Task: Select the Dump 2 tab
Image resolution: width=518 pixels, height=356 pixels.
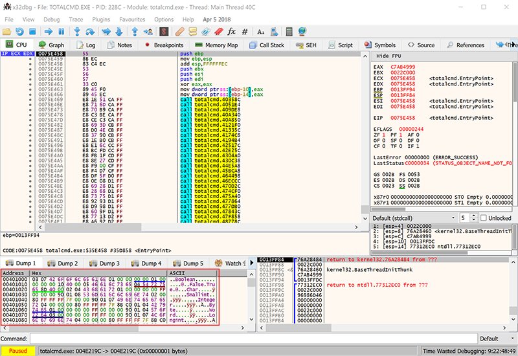Action: coord(63,263)
